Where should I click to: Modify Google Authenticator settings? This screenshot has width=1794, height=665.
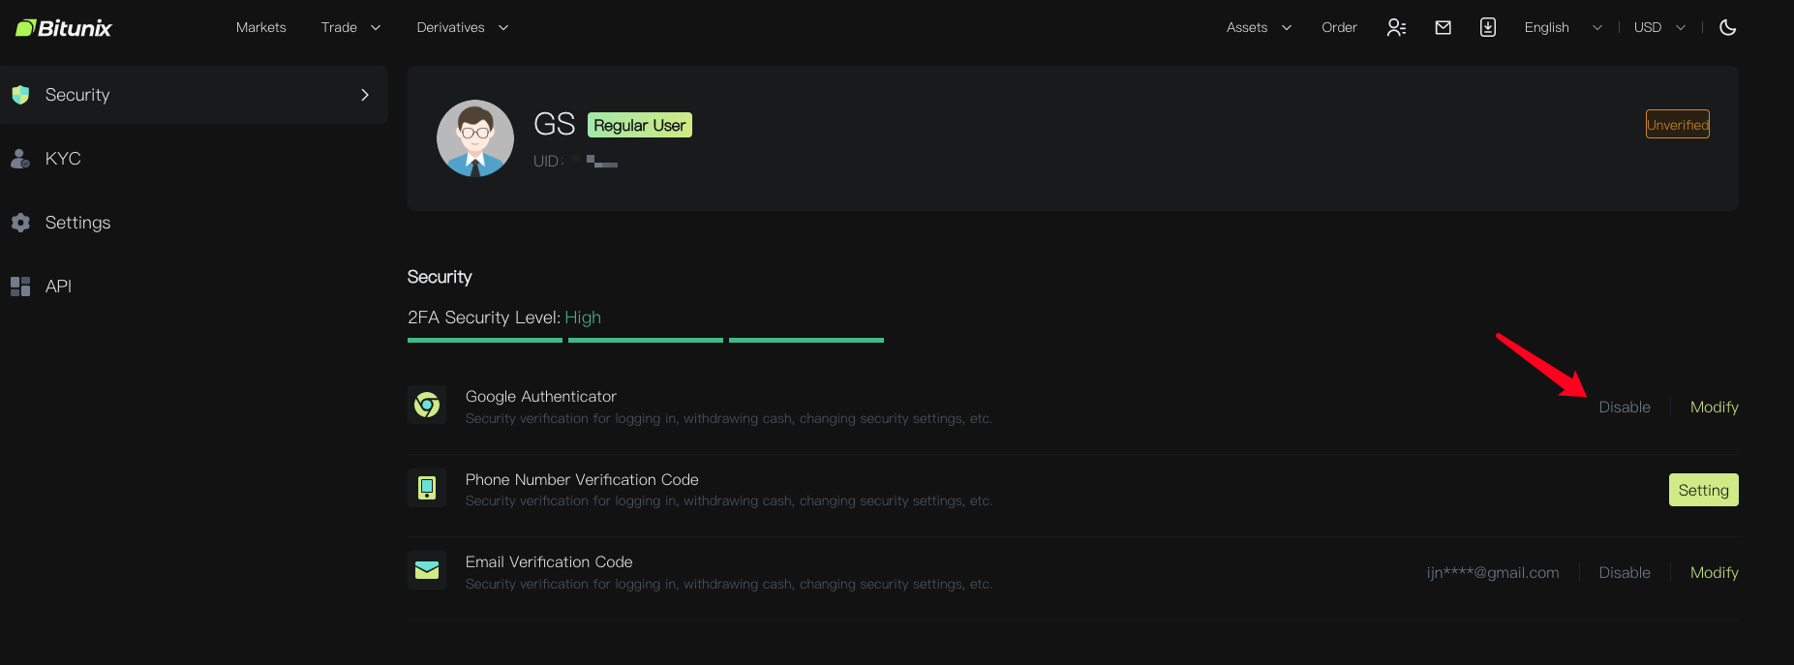coord(1714,408)
